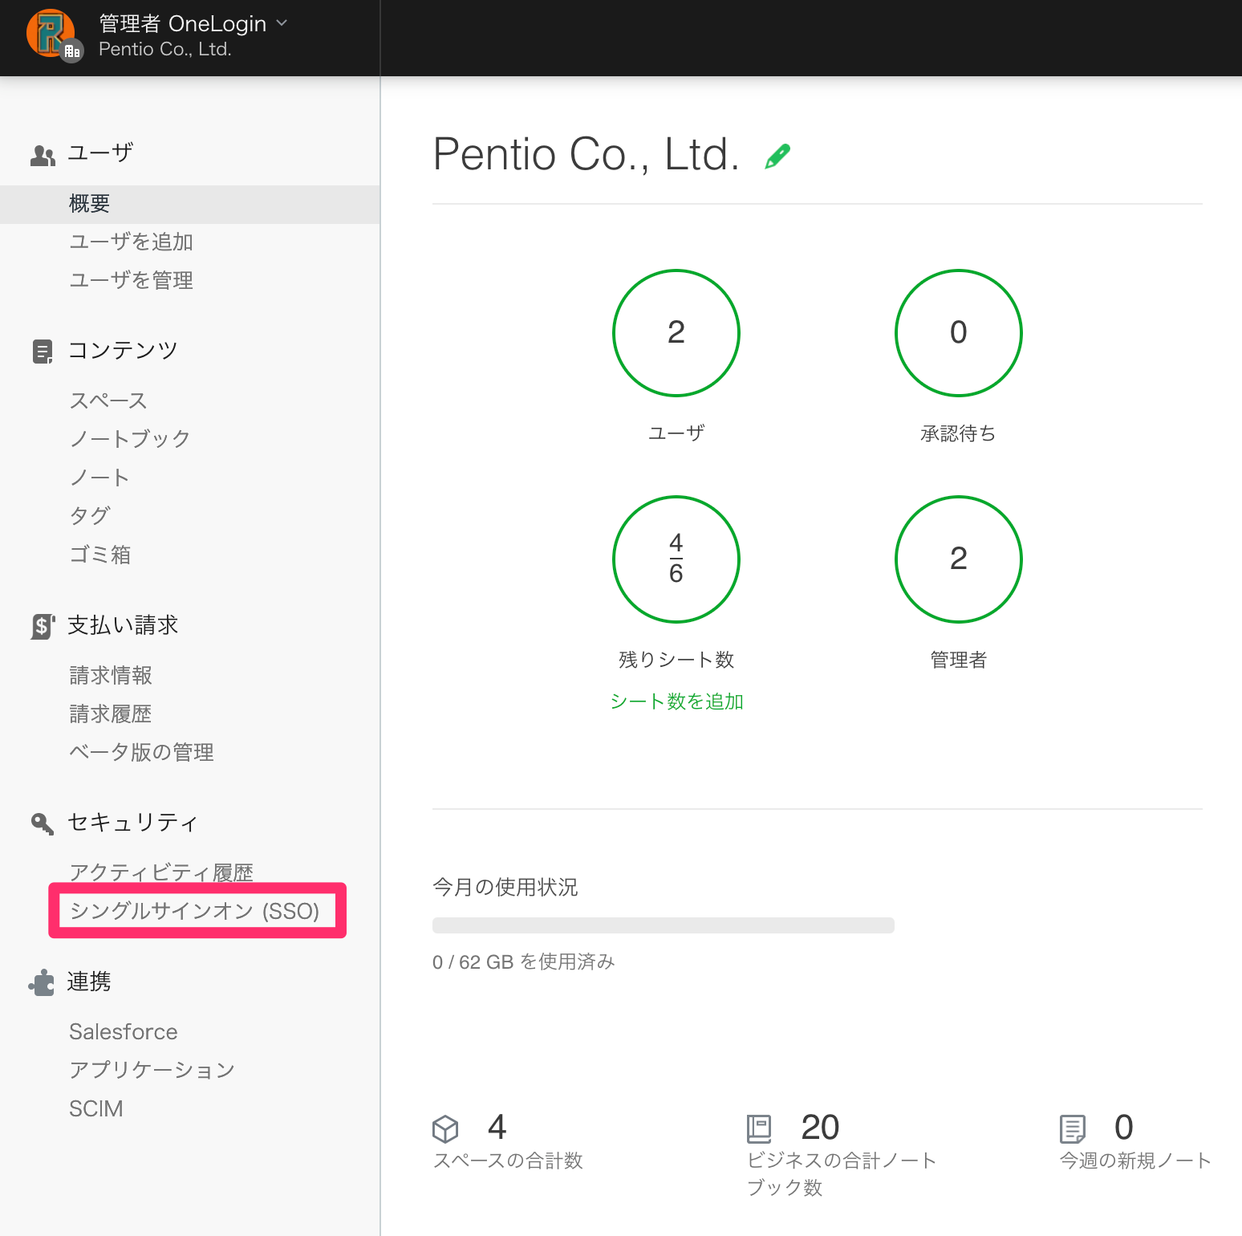Click the ビジネスの合計ノートブック数 label

842,1174
